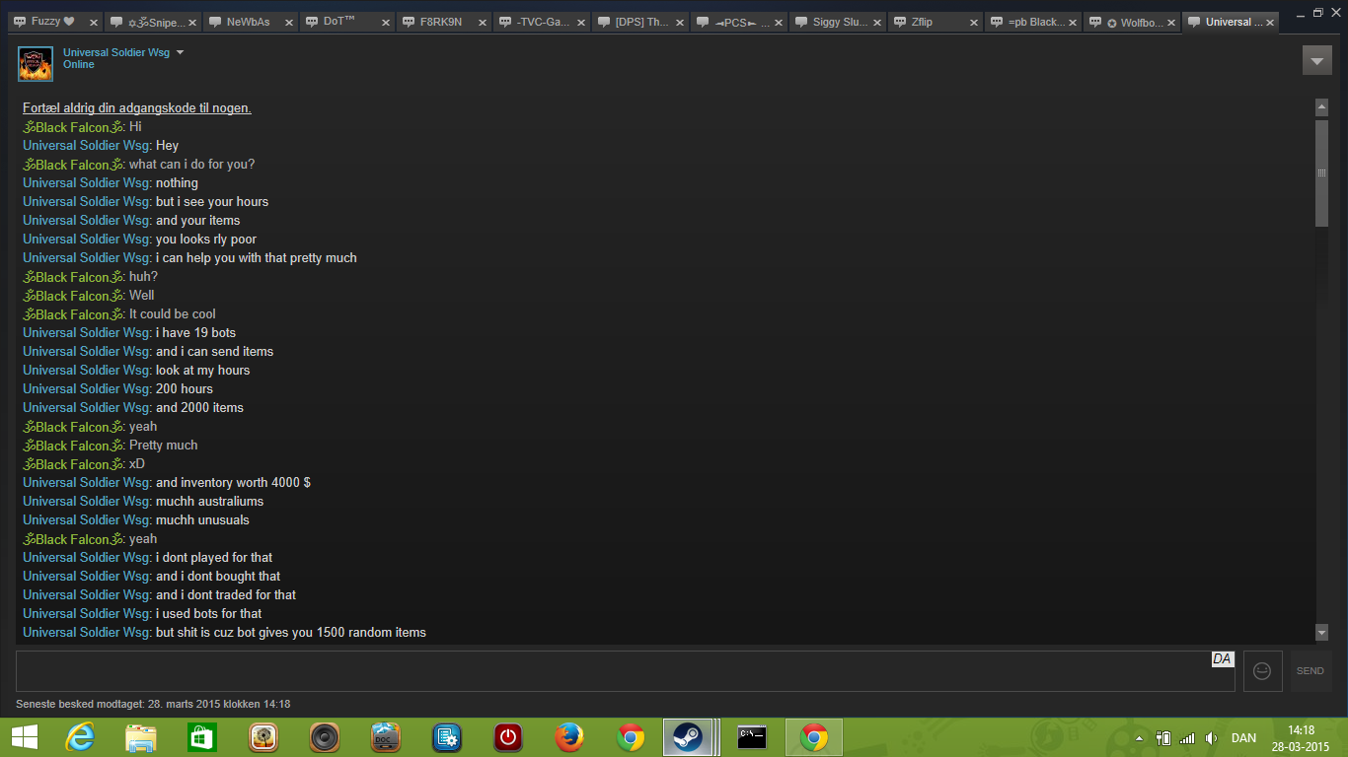Open the emoticon picker in chat
Image resolution: width=1348 pixels, height=757 pixels.
click(x=1262, y=670)
